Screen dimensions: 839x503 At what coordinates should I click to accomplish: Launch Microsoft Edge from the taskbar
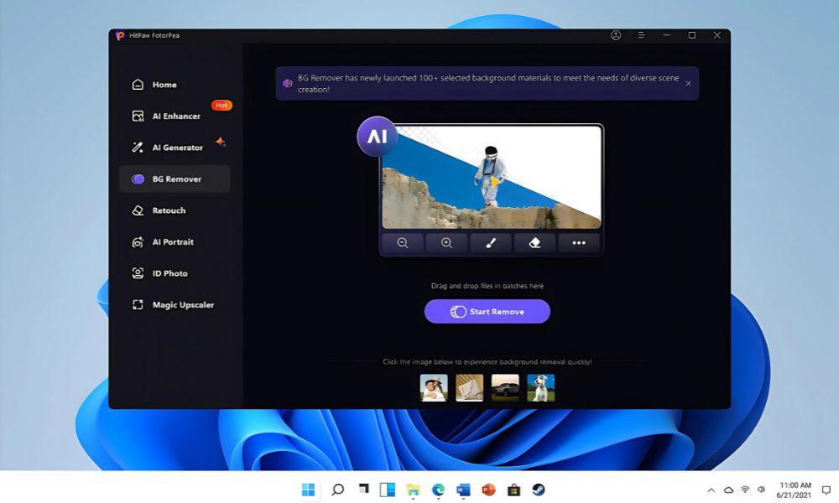pyautogui.click(x=438, y=490)
